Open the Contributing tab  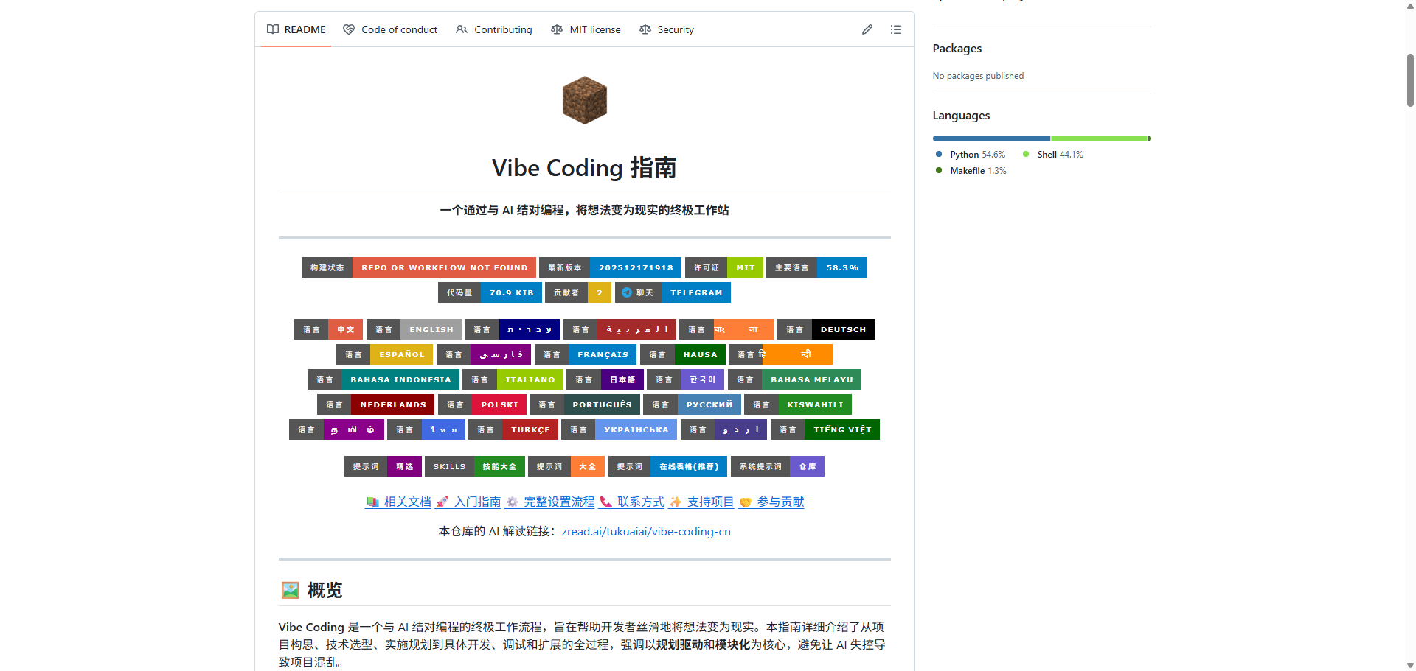coord(494,29)
